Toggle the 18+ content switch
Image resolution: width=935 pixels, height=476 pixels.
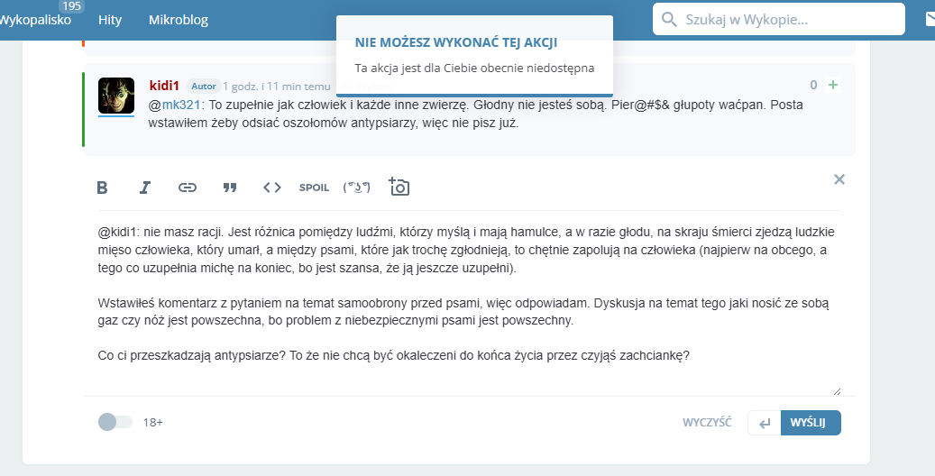115,422
